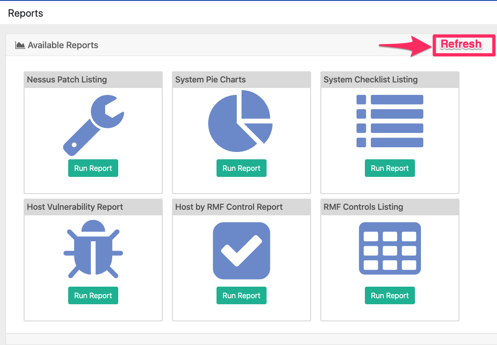The width and height of the screenshot is (497, 345).
Task: Select the Available Reports panel header
Action: (x=62, y=45)
